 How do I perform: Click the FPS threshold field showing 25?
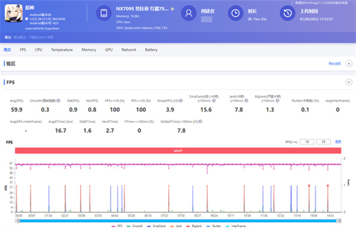[323, 142]
